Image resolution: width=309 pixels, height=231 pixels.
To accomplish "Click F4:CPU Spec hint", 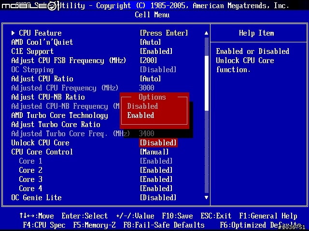I will click(x=44, y=225).
